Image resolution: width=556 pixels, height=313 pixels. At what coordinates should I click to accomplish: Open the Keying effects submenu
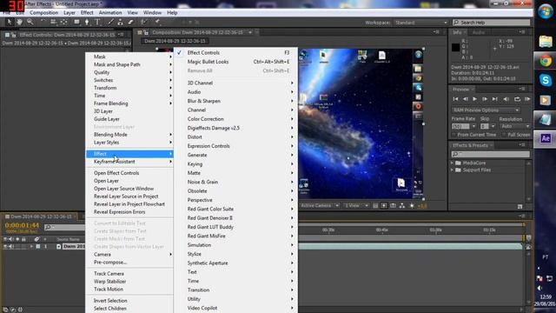coord(235,164)
